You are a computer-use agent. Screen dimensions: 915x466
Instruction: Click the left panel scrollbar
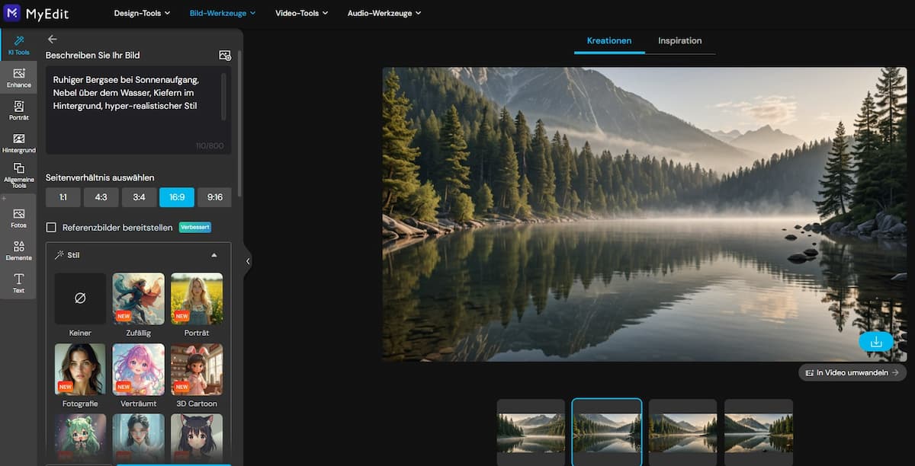tap(239, 122)
